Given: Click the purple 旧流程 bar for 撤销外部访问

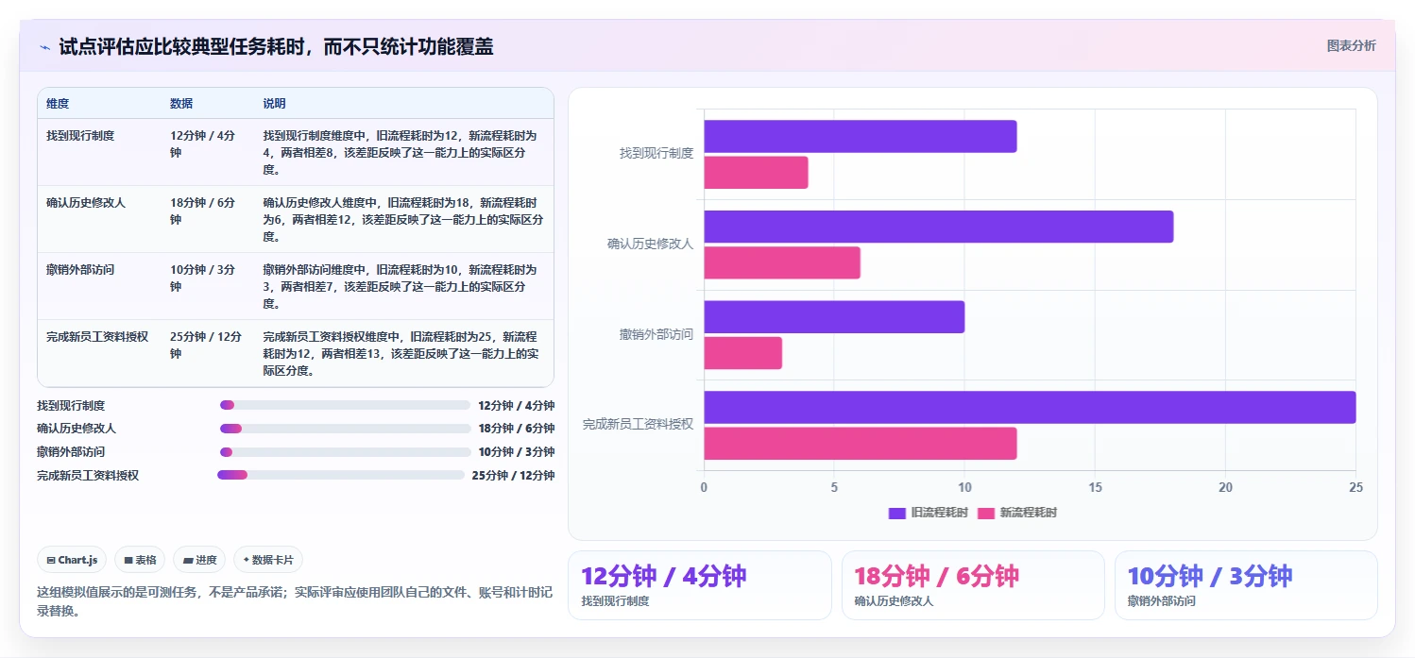Looking at the screenshot, I should pyautogui.click(x=834, y=316).
